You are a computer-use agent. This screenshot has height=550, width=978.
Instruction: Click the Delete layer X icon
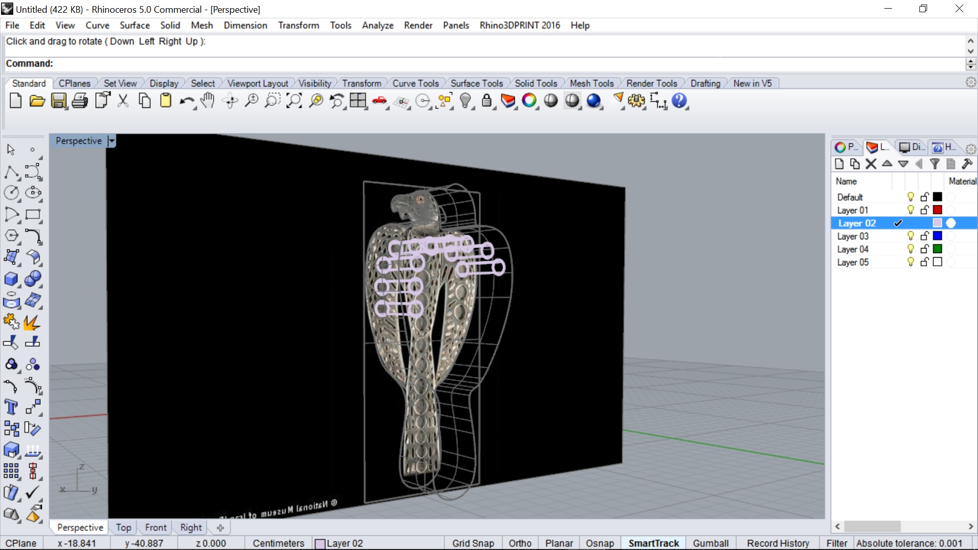[871, 163]
